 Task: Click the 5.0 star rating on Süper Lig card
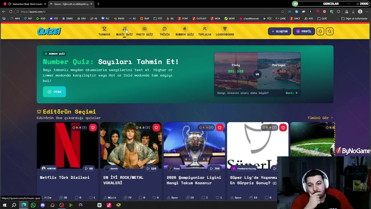[270, 127]
